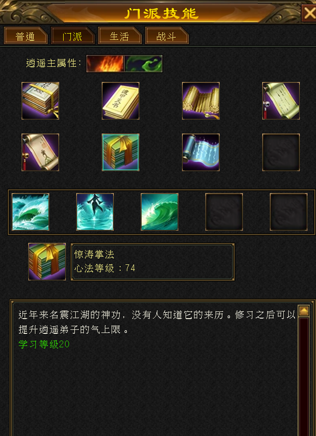Click the crashing sea waves skill icon
This screenshot has width=316, height=436.
tap(31, 212)
